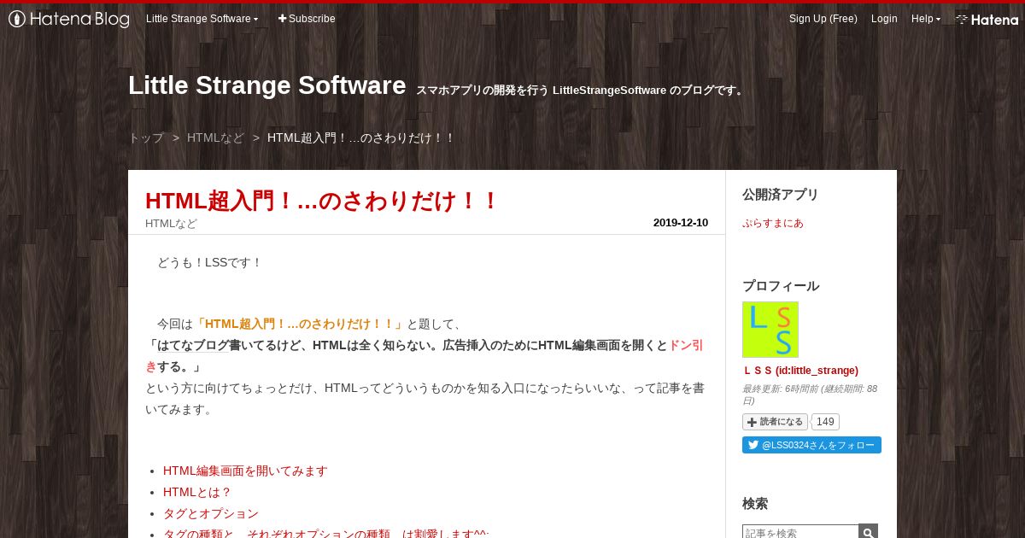Viewport: 1025px width, 538px height.
Task: Click the Login link
Action: (x=884, y=19)
